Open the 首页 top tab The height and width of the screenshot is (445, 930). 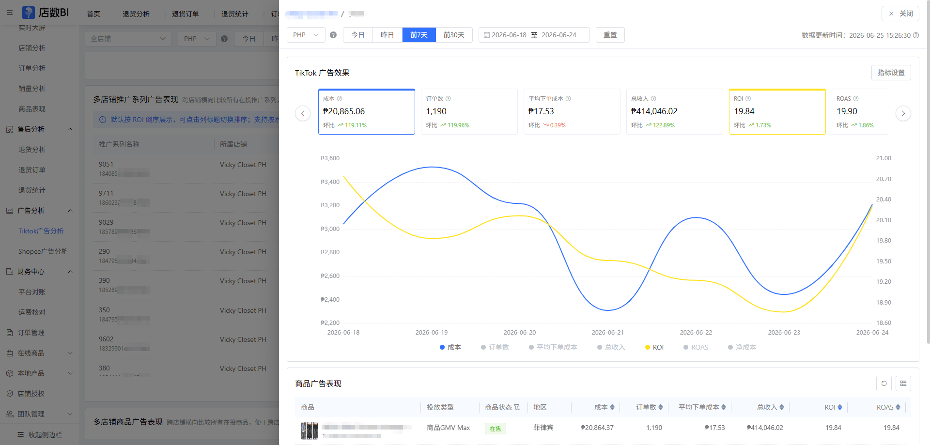[93, 14]
